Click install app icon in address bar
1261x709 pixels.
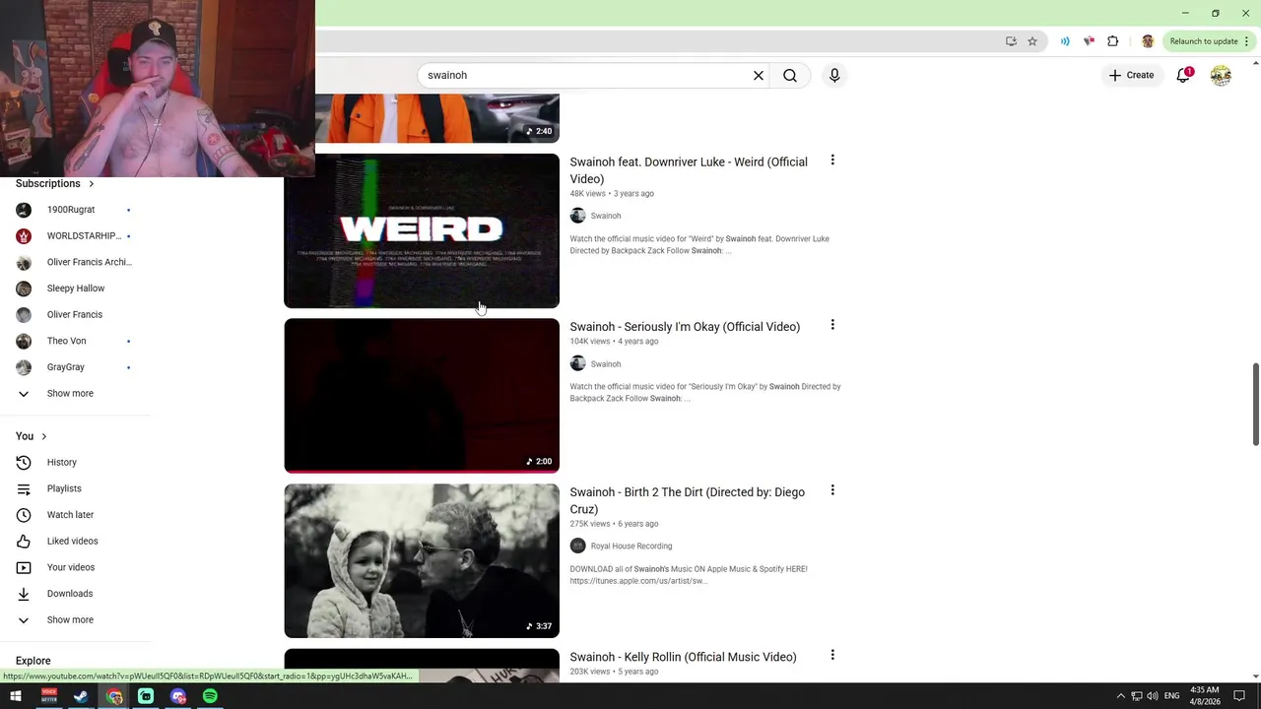[1011, 41]
